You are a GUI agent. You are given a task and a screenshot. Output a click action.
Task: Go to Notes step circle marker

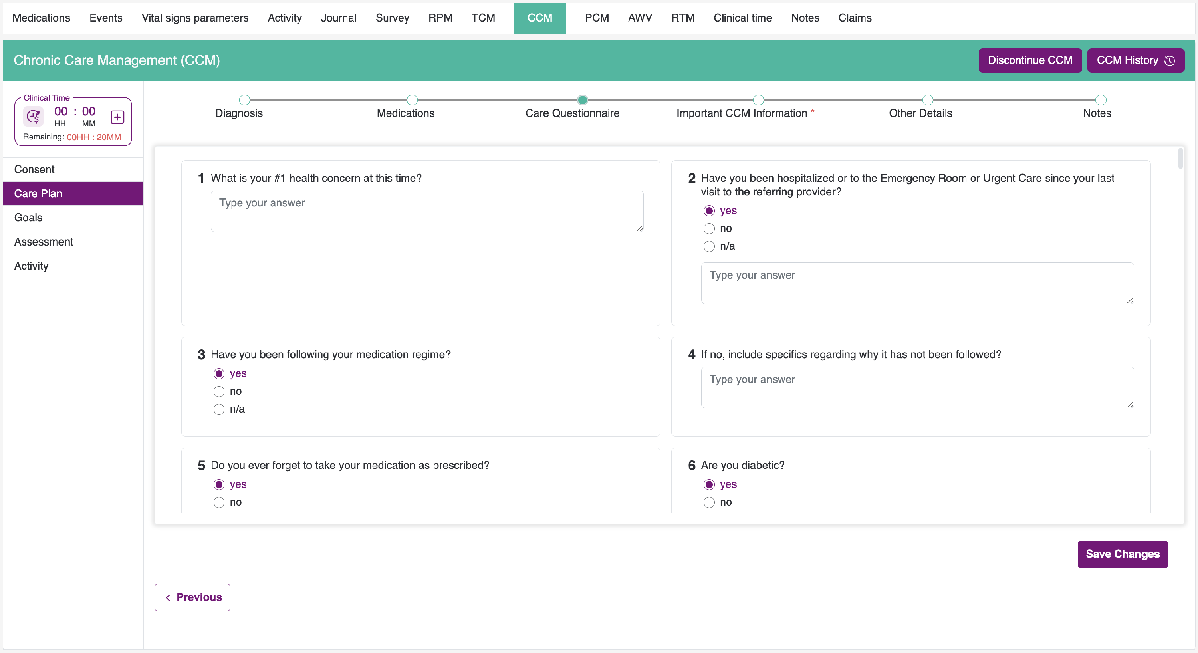pos(1100,100)
